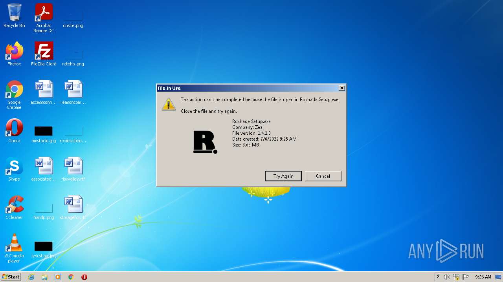Open FileZilla Client shortcut

point(44,54)
